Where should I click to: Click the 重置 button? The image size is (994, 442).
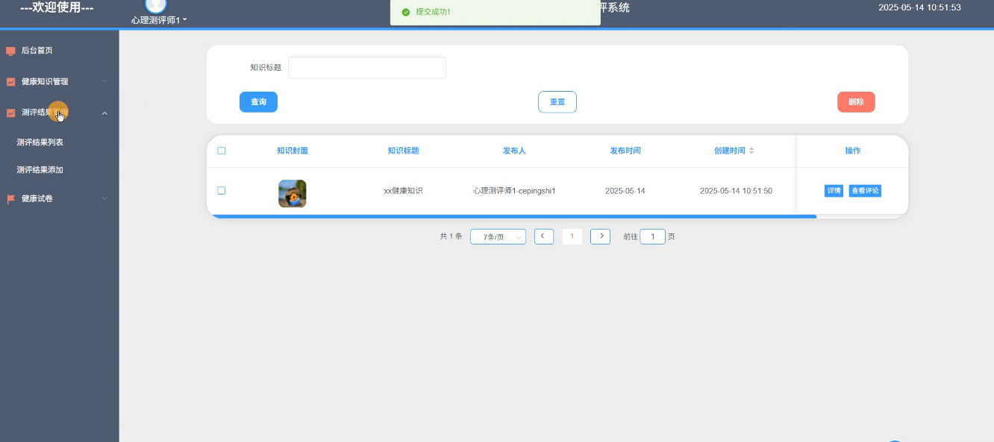coord(557,102)
